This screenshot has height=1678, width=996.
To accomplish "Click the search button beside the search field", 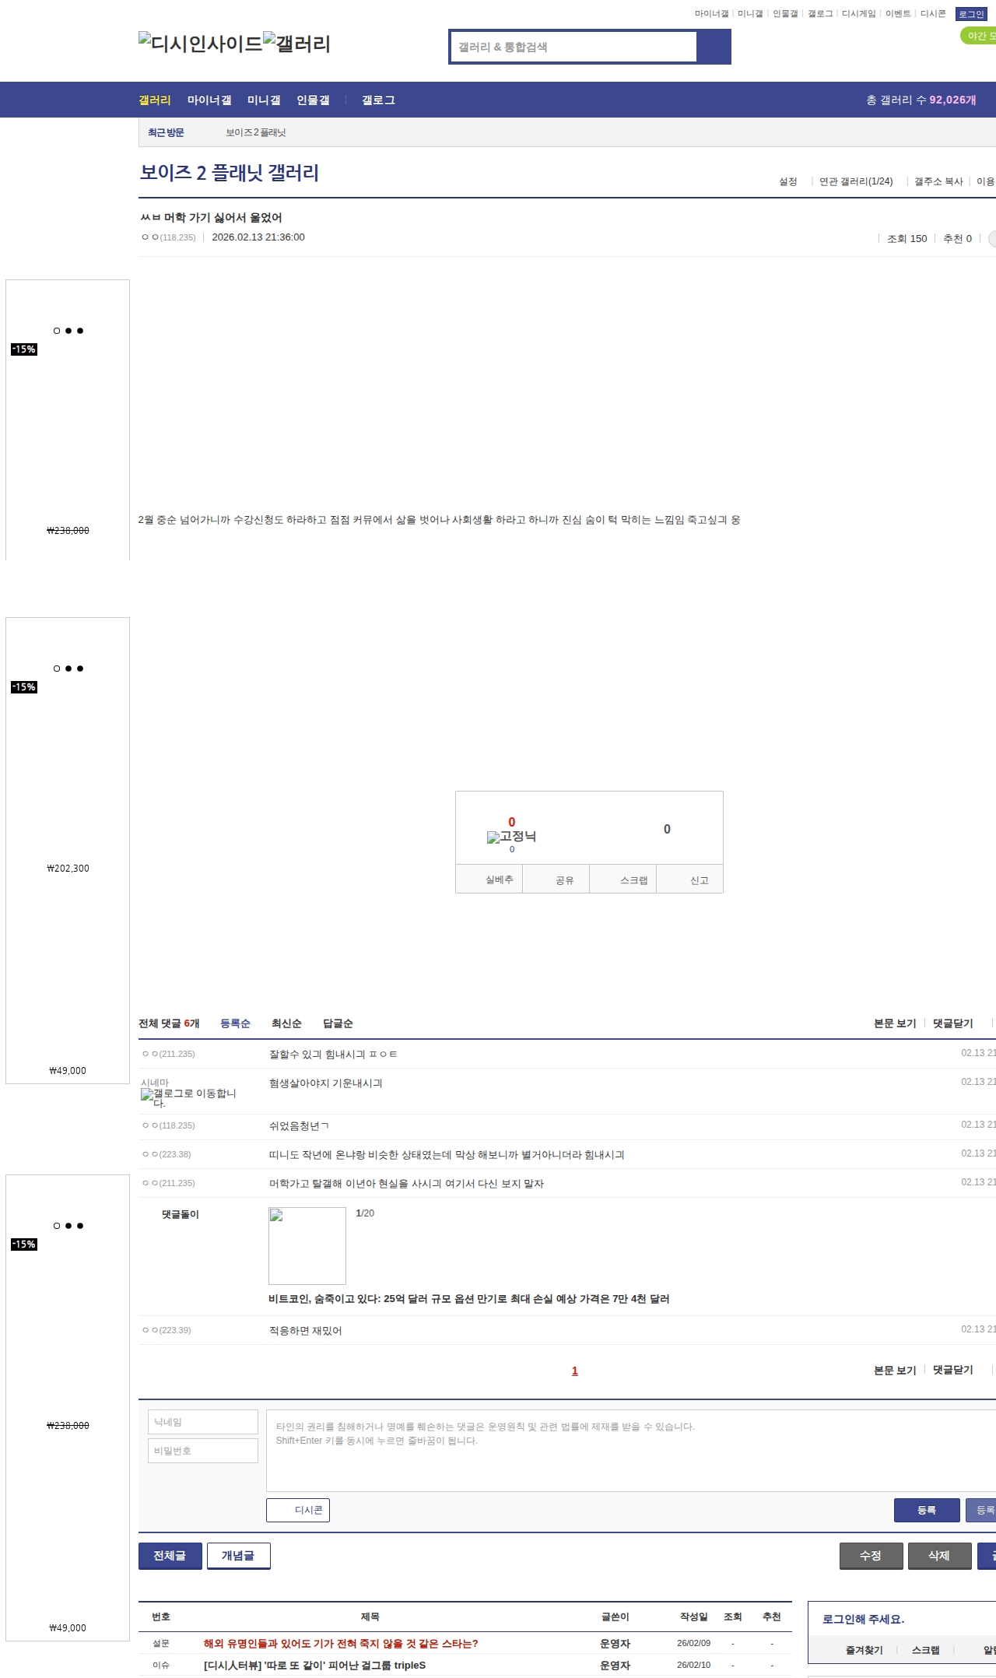I will [714, 47].
